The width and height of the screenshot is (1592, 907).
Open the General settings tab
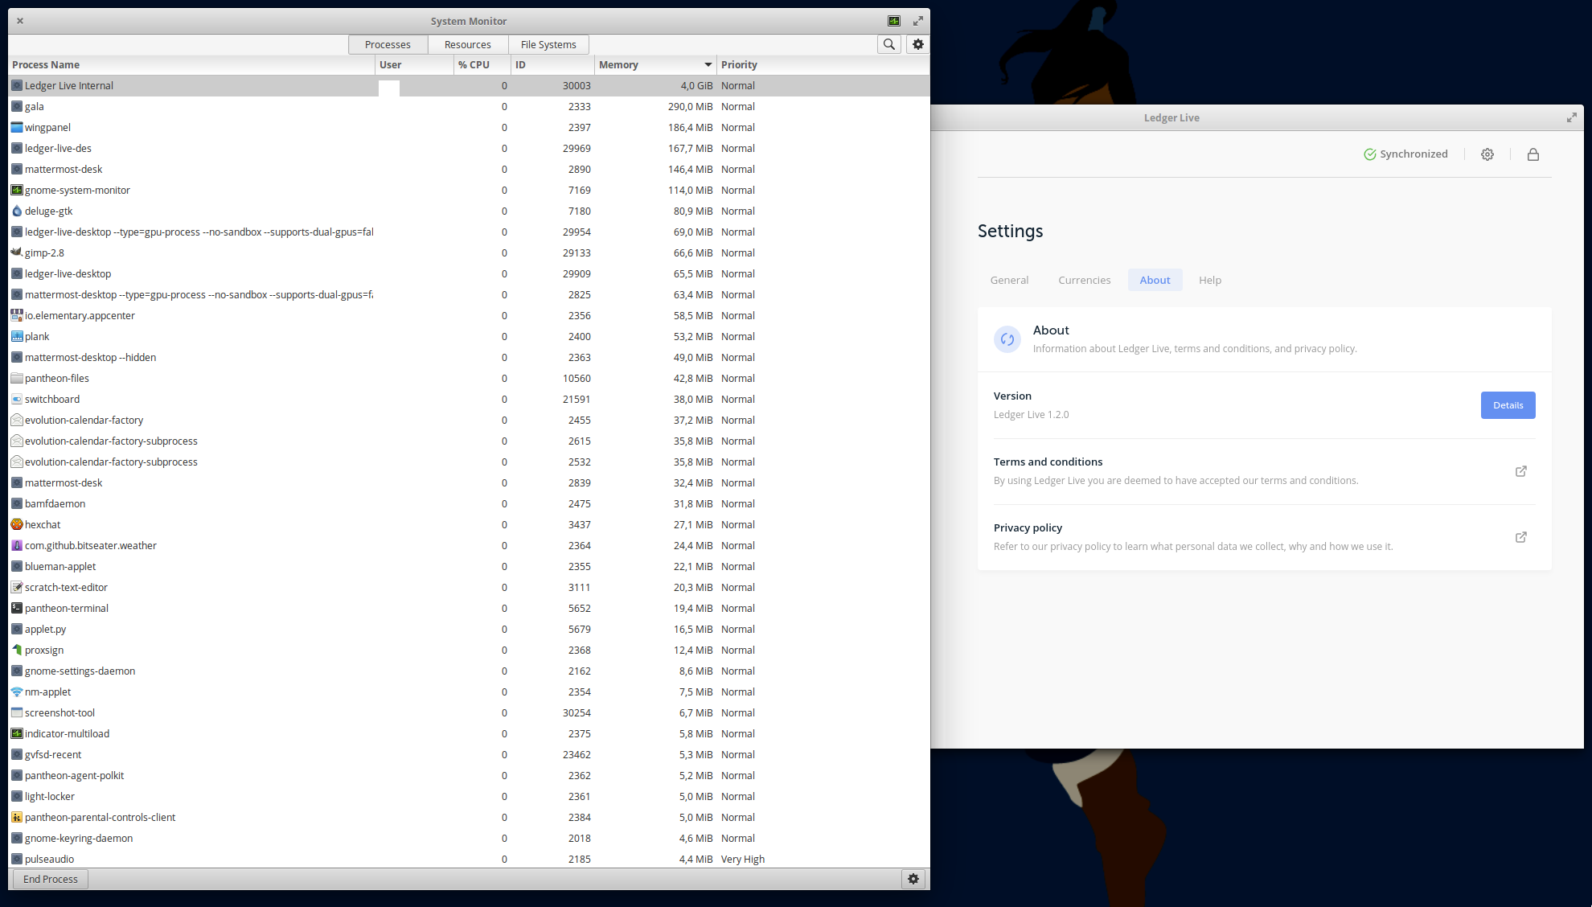[x=1009, y=280]
